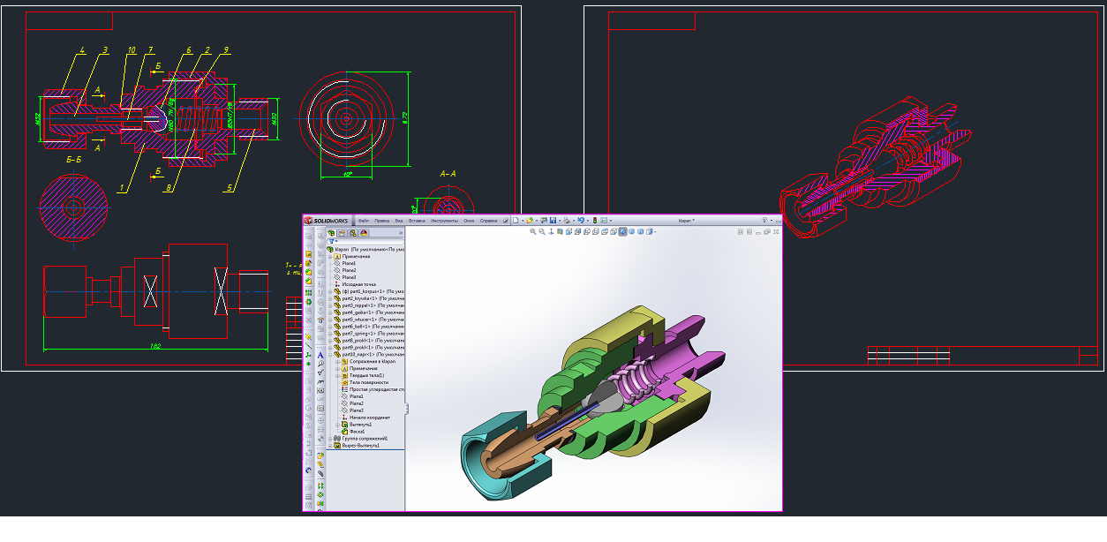1107x542 pixels.
Task: Toggle the highlighted Section View icon
Action: [x=622, y=231]
